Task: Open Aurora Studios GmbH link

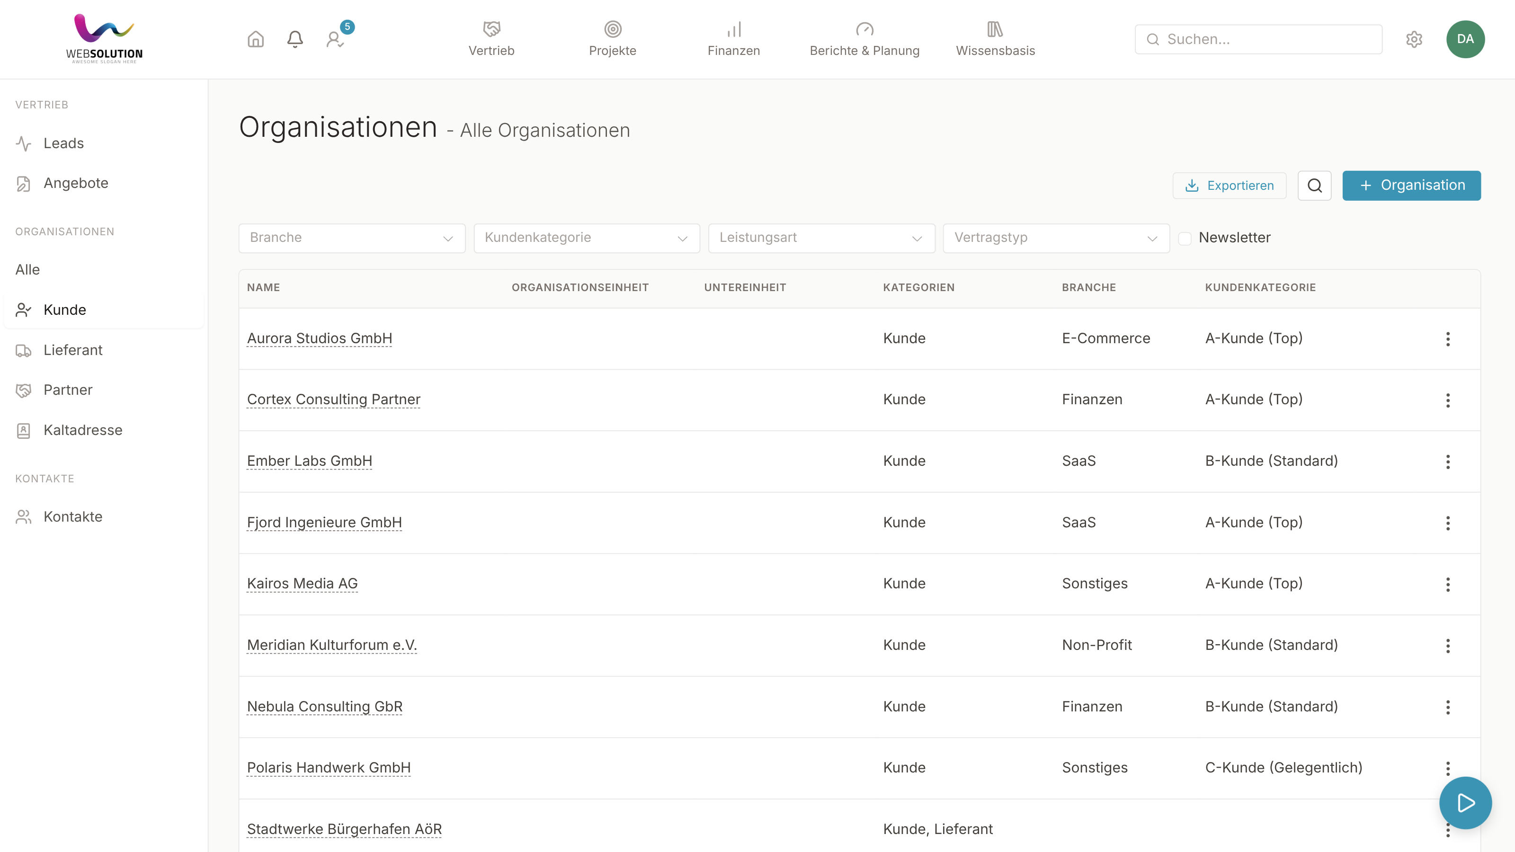Action: (x=320, y=338)
